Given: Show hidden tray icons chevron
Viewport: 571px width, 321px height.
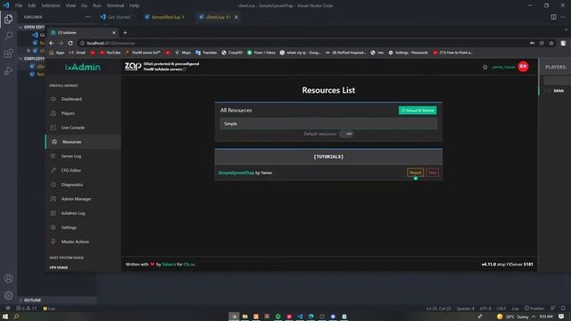Looking at the screenshot, I should pyautogui.click(x=534, y=317).
